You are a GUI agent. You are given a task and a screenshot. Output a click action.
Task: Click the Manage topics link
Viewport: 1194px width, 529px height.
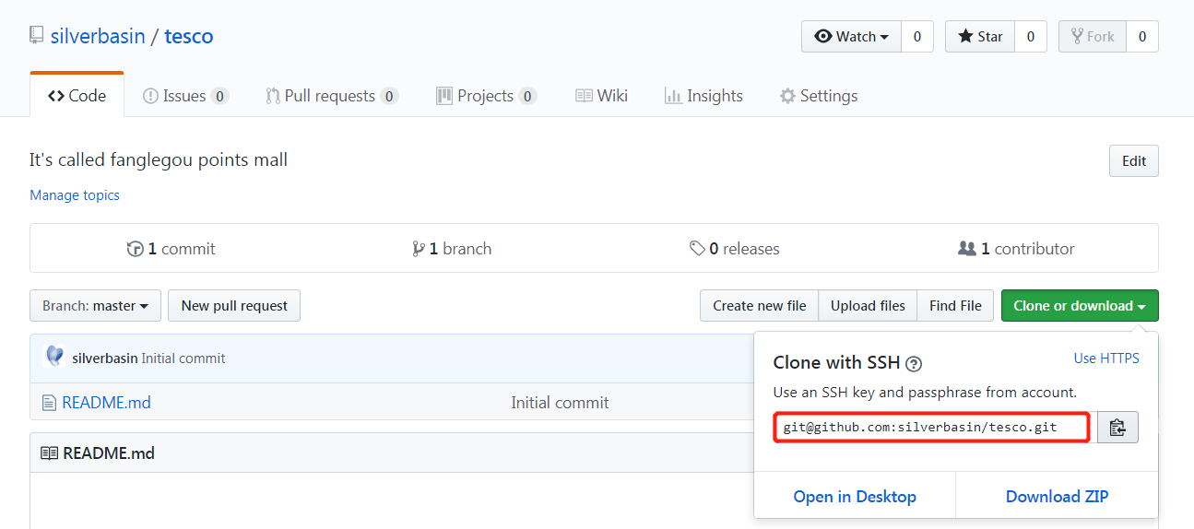(75, 195)
